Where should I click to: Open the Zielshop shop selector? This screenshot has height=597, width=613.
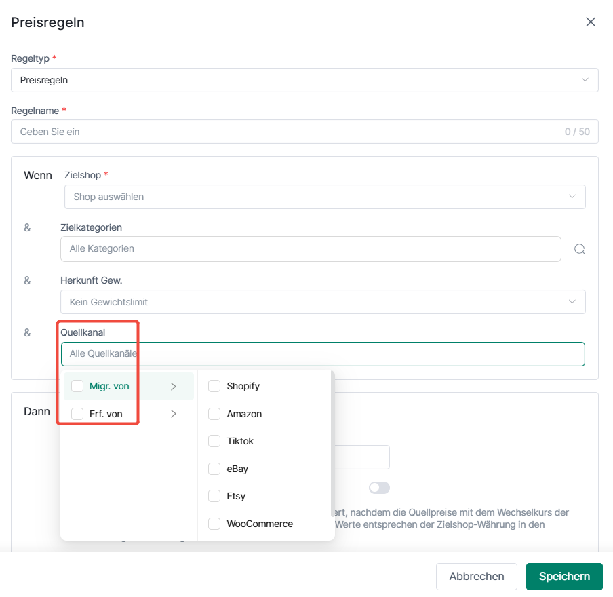[325, 197]
